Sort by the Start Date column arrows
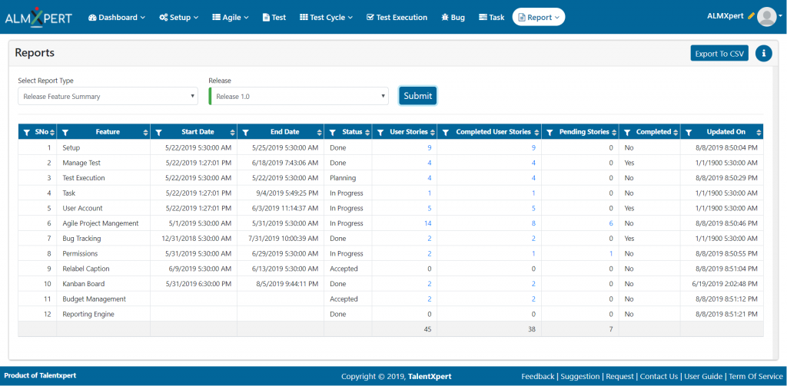Viewport: 787px width, 386px height. (232, 132)
